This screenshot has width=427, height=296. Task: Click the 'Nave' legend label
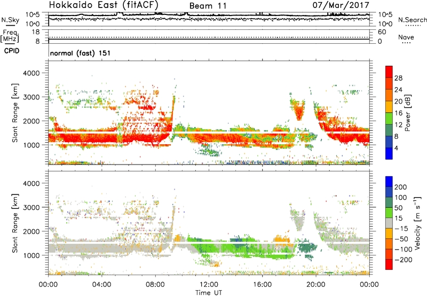406,37
